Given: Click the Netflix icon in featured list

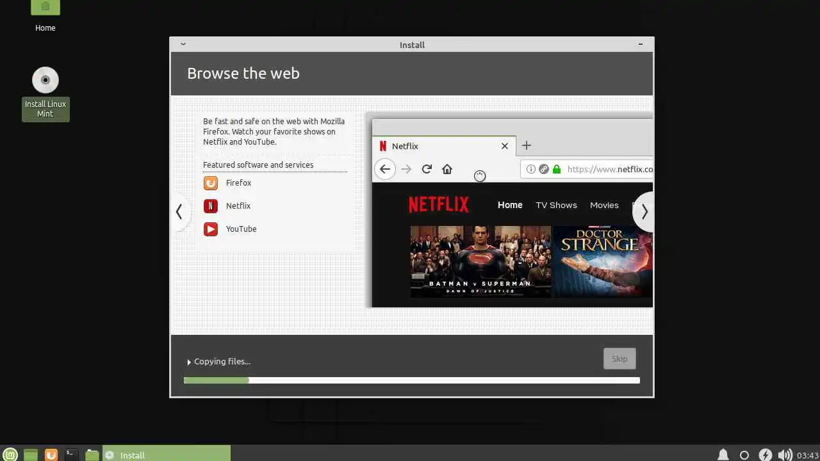Looking at the screenshot, I should click(x=211, y=206).
